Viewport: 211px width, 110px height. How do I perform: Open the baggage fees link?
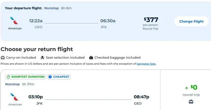146,64
